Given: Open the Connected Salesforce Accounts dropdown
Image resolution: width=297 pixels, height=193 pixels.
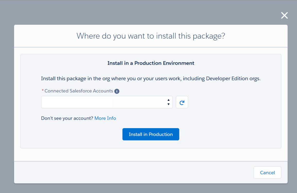Looking at the screenshot, I should point(107,102).
